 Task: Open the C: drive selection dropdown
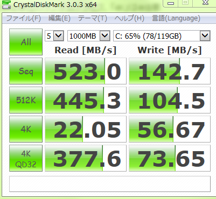coord(162,36)
